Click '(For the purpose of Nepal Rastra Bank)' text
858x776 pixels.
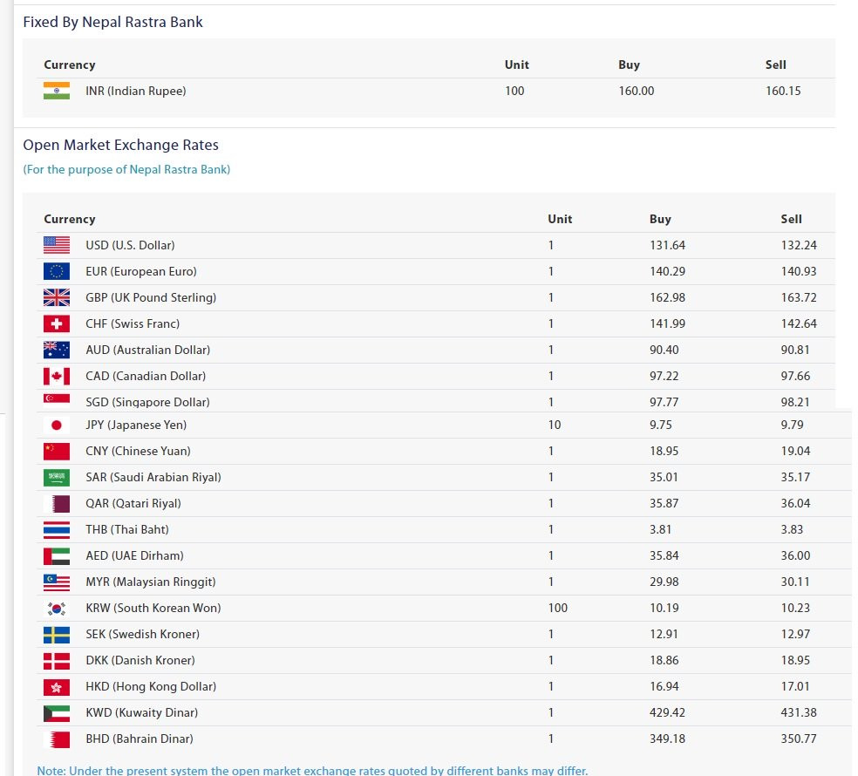(126, 170)
